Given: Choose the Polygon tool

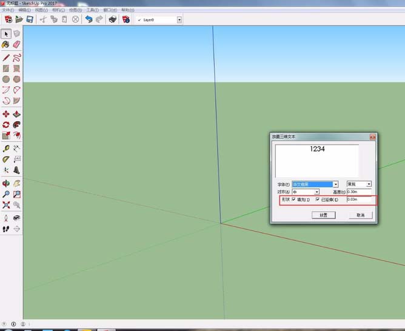Looking at the screenshot, I should [16, 79].
